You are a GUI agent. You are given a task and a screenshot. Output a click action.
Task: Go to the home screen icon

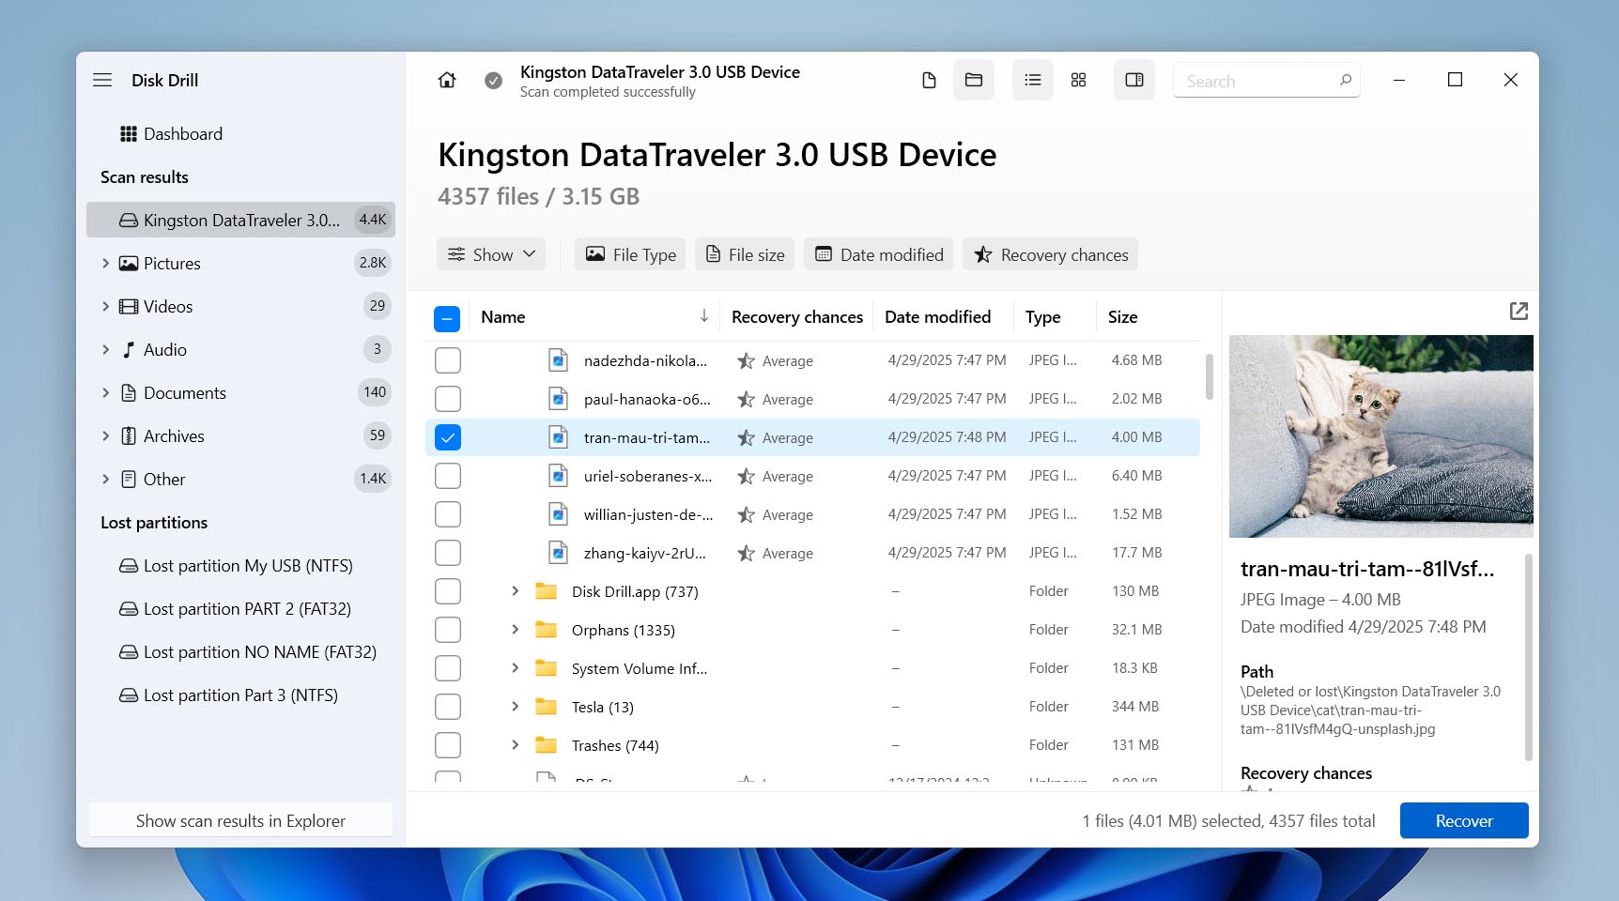pyautogui.click(x=447, y=80)
